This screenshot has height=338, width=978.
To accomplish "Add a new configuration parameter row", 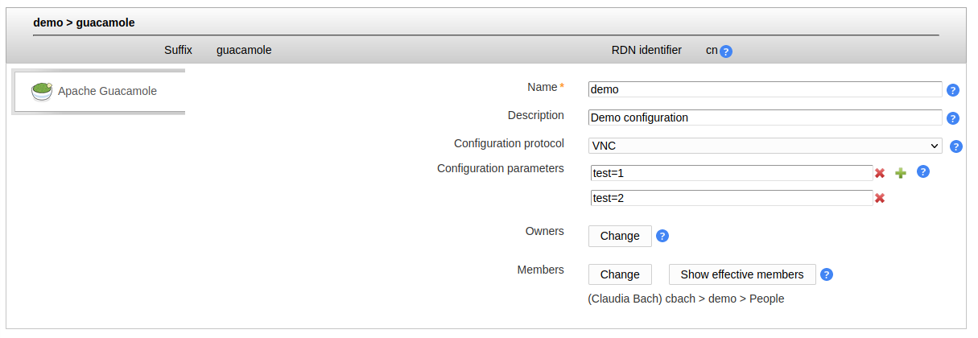I will pyautogui.click(x=901, y=173).
